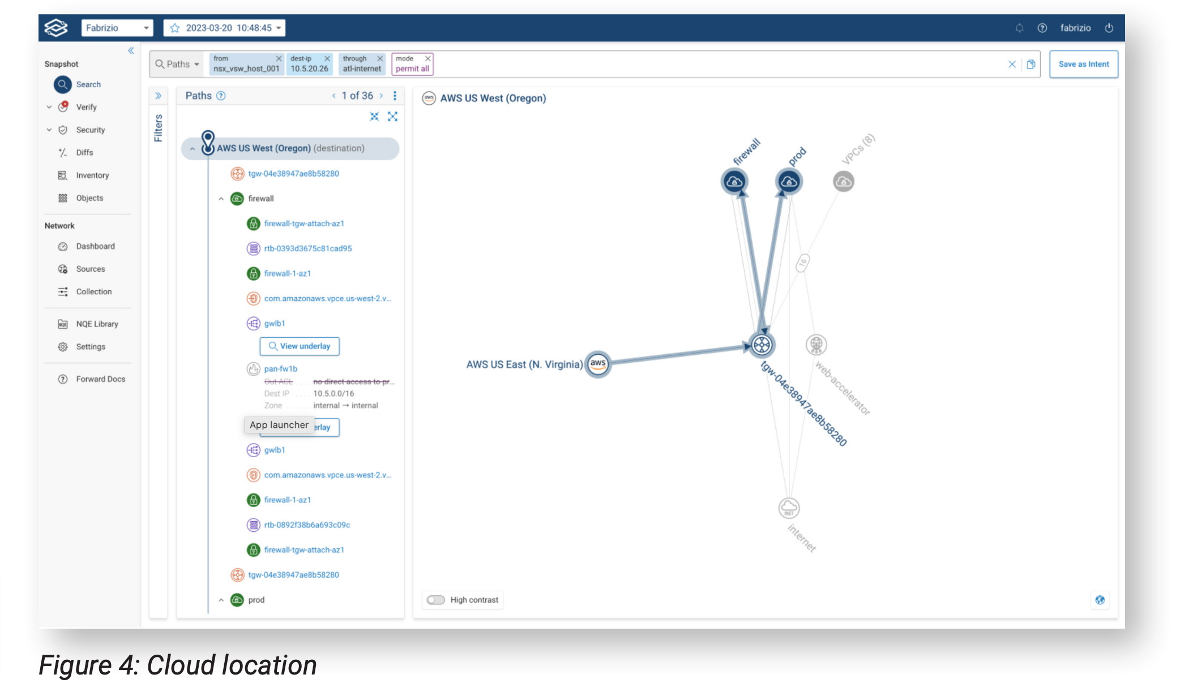This screenshot has height=696, width=1180.
Task: Remove the mode permit all filter
Action: point(428,58)
